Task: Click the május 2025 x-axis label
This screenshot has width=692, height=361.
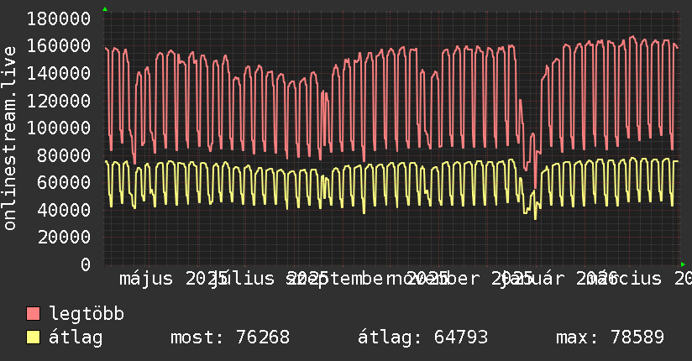Action: click(174, 279)
